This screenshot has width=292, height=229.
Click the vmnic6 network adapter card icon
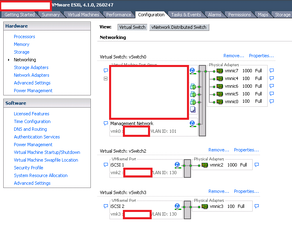pos(220,86)
